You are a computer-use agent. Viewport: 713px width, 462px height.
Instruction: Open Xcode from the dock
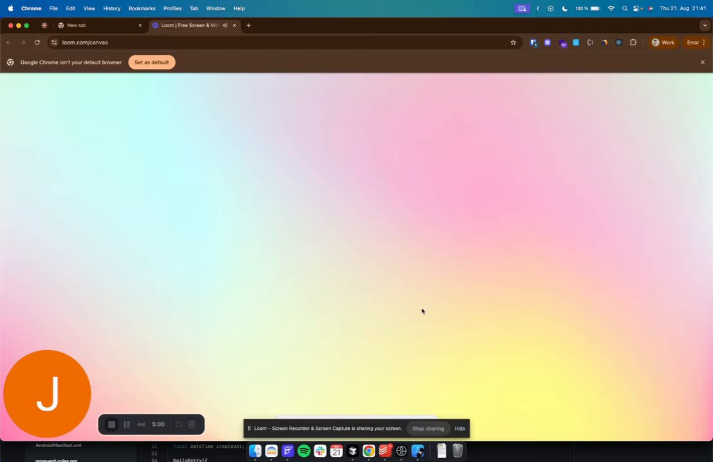(418, 450)
